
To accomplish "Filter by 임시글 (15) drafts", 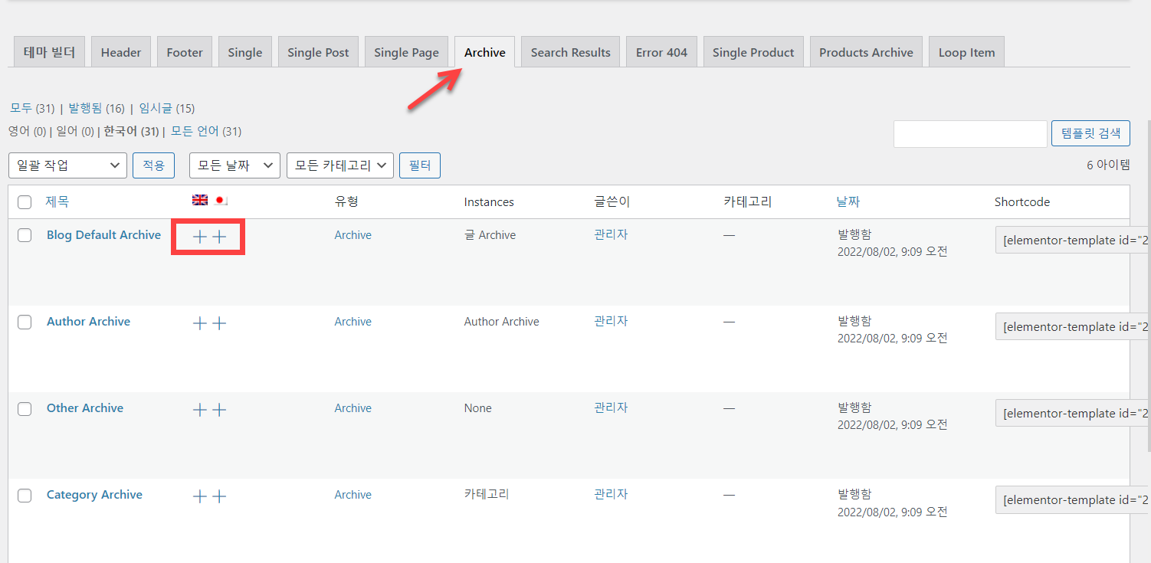I will tap(166, 108).
